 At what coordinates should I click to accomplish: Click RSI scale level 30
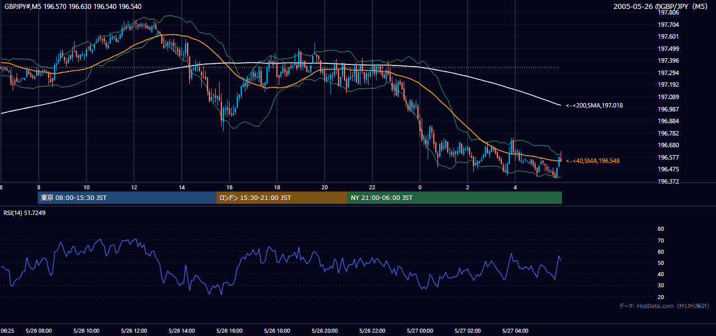pyautogui.click(x=661, y=286)
